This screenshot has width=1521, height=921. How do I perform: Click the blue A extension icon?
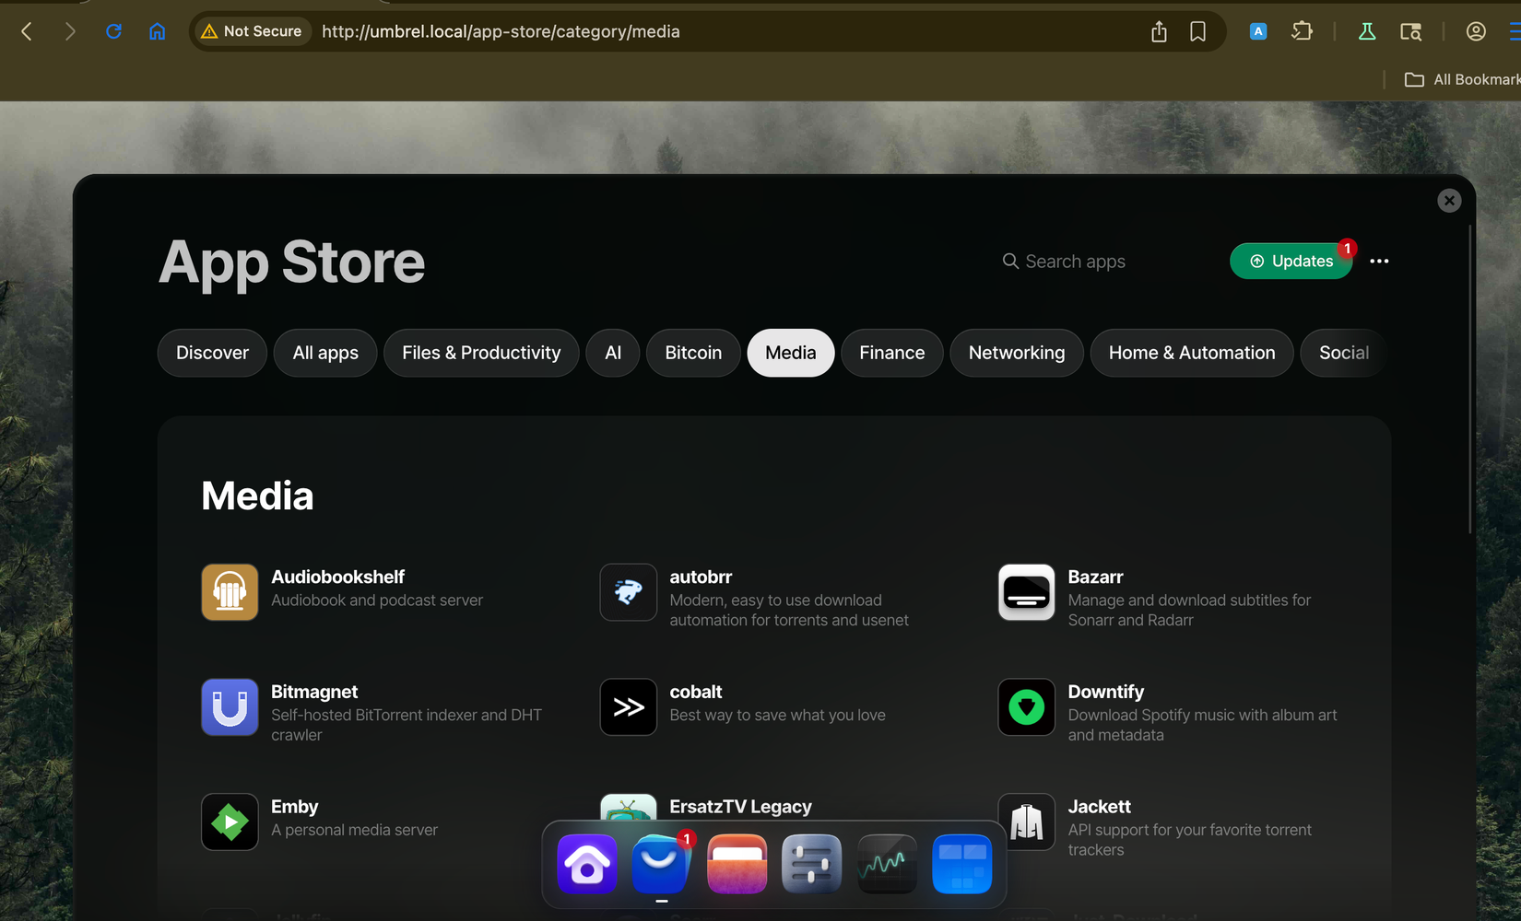(x=1258, y=31)
